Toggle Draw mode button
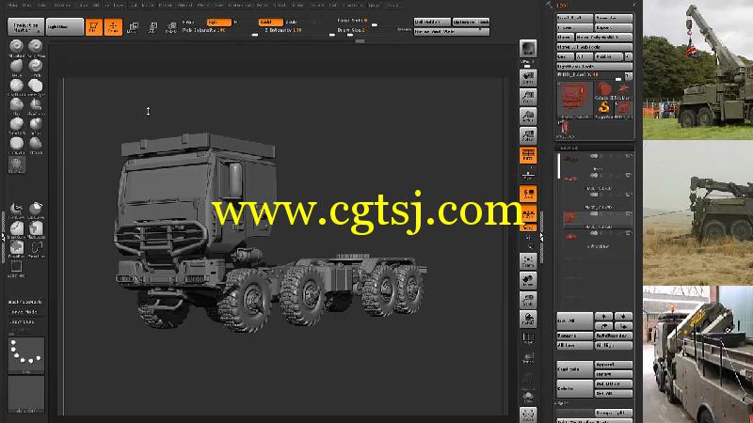 (113, 27)
